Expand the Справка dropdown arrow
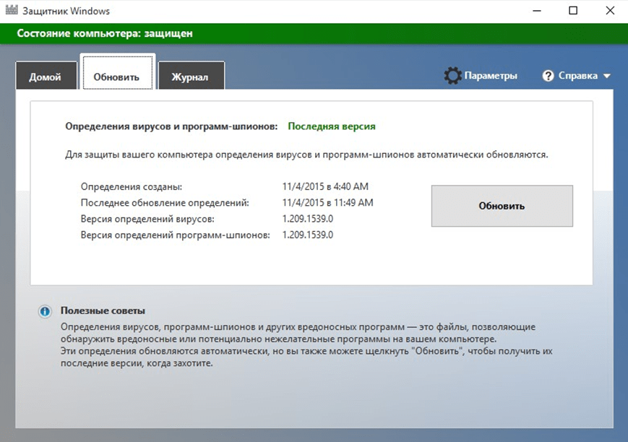 (606, 76)
